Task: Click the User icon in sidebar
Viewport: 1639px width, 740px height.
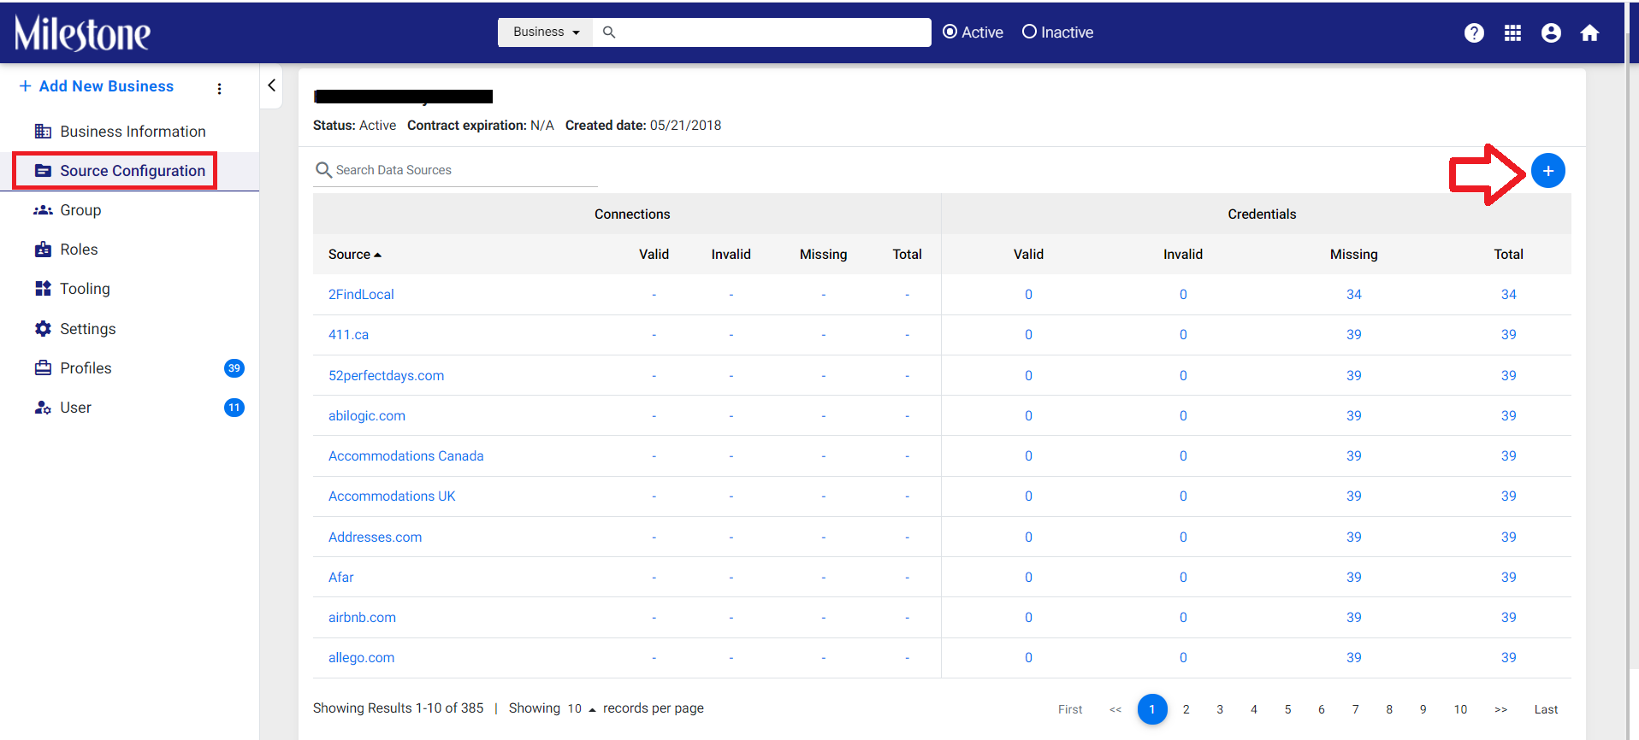Action: pos(43,408)
